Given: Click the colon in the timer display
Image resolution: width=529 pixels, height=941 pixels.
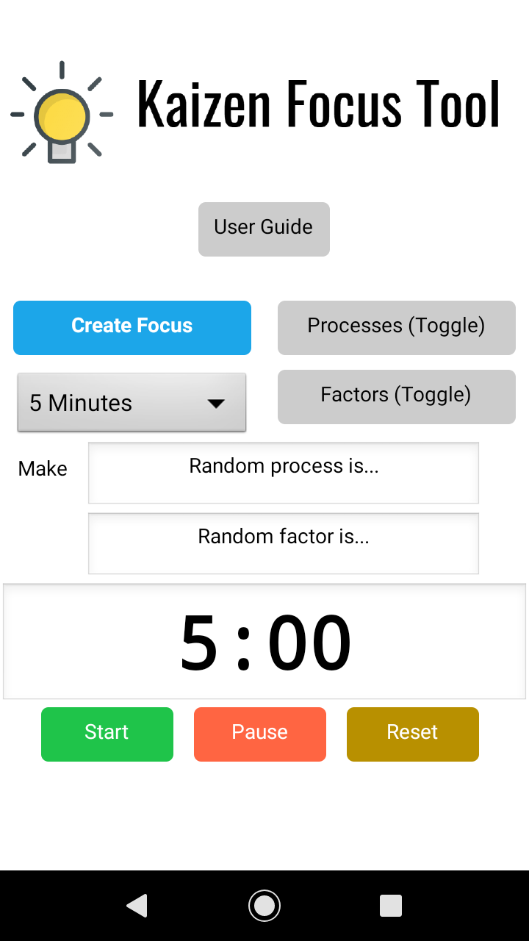Looking at the screenshot, I should pyautogui.click(x=244, y=645).
